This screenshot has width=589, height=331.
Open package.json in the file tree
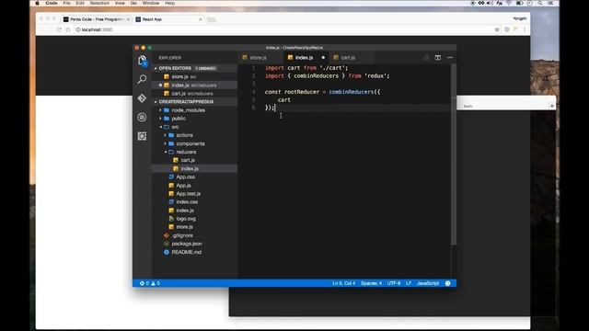(194, 244)
